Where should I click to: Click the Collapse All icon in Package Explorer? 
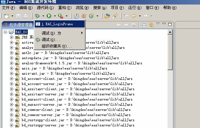(144, 25)
